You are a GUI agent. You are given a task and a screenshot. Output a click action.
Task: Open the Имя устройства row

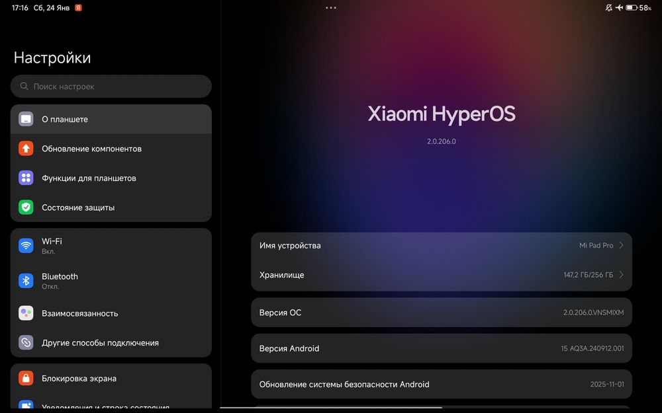tap(442, 246)
